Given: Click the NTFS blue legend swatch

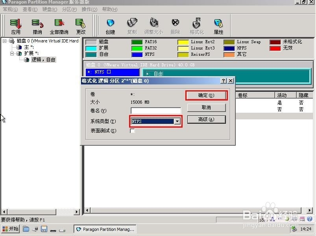Looking at the screenshot, I should (137, 55).
